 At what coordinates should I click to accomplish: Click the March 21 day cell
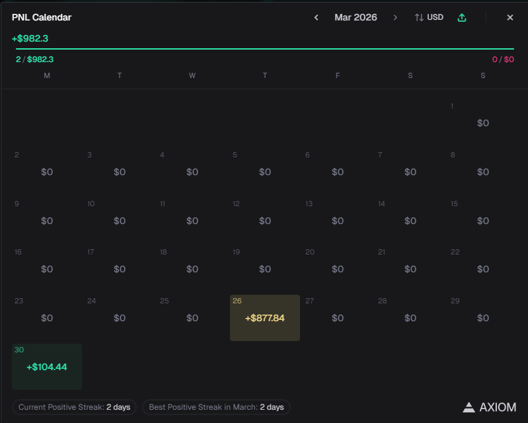410,269
